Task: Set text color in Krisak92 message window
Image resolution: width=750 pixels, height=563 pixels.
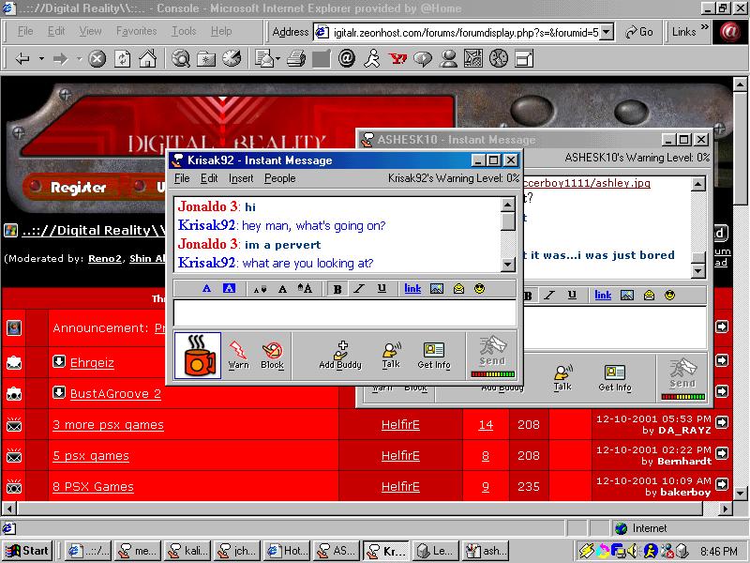Action: [206, 289]
